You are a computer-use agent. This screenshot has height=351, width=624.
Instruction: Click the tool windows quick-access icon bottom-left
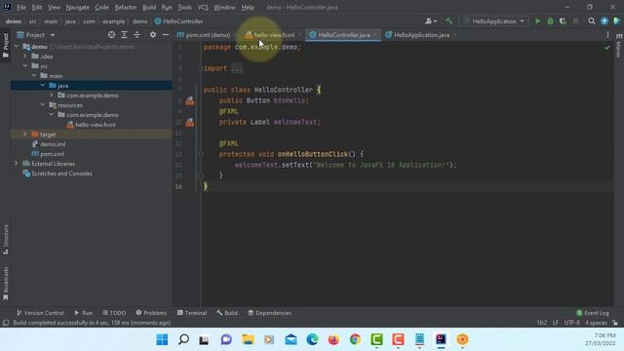coord(6,323)
